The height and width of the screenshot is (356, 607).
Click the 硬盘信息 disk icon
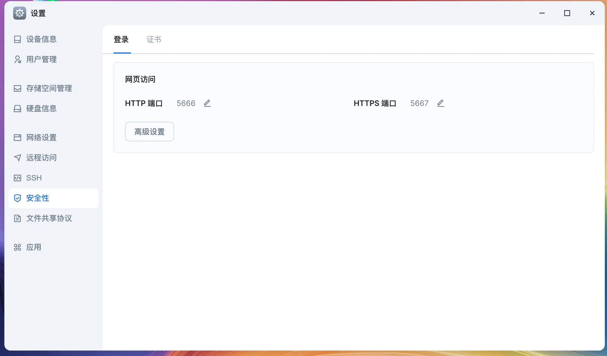[17, 109]
